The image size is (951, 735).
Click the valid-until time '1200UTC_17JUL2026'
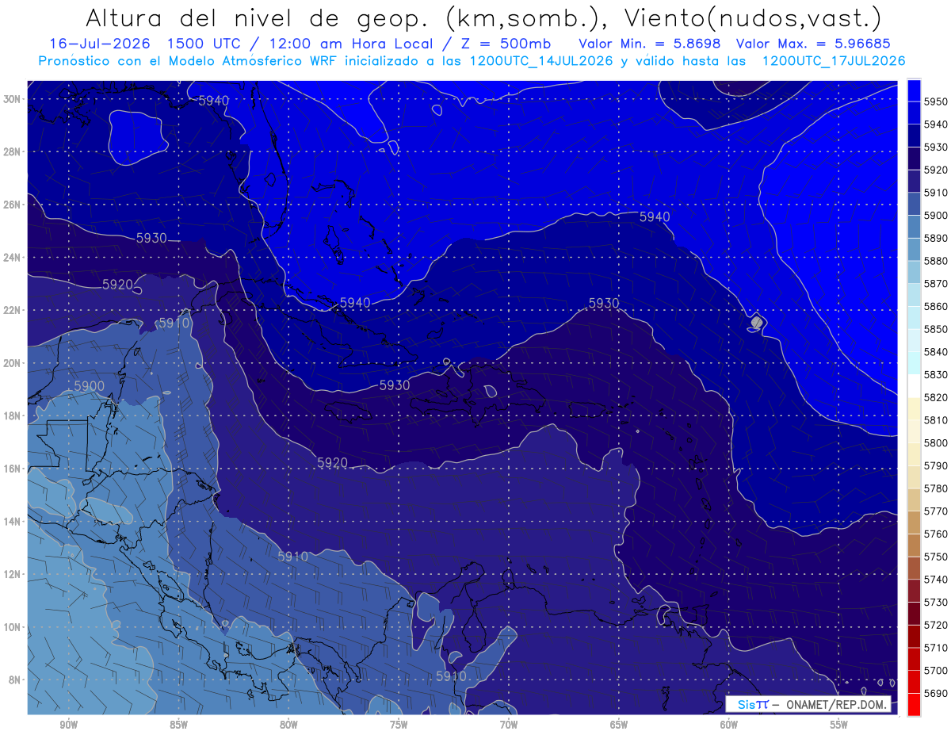(x=833, y=60)
